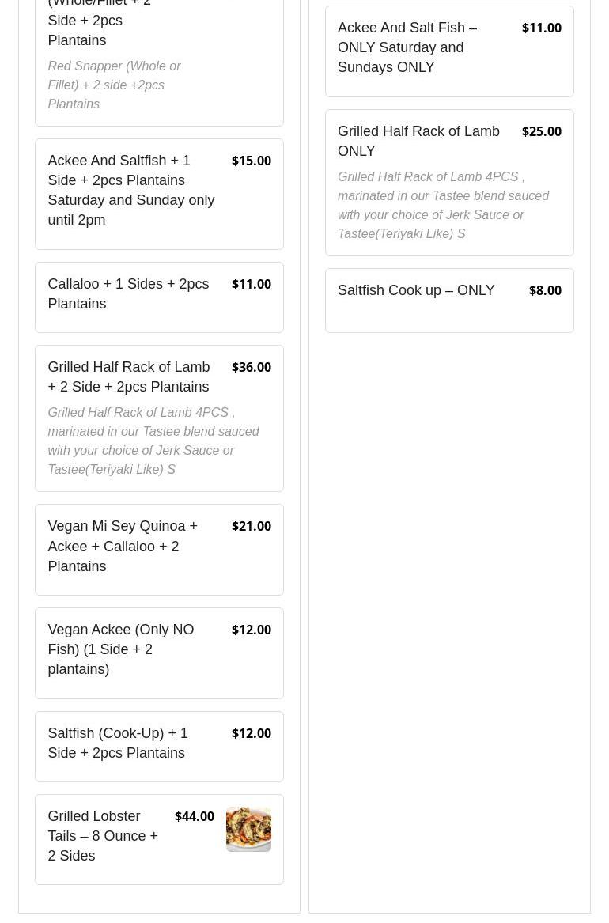Click the $44.00 lobster tails price
609x923 pixels.
tap(195, 816)
